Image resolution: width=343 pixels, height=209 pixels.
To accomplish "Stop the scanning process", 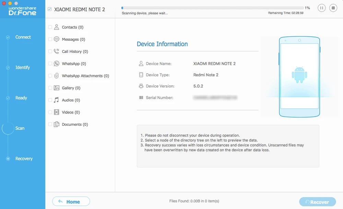I will coord(333,8).
